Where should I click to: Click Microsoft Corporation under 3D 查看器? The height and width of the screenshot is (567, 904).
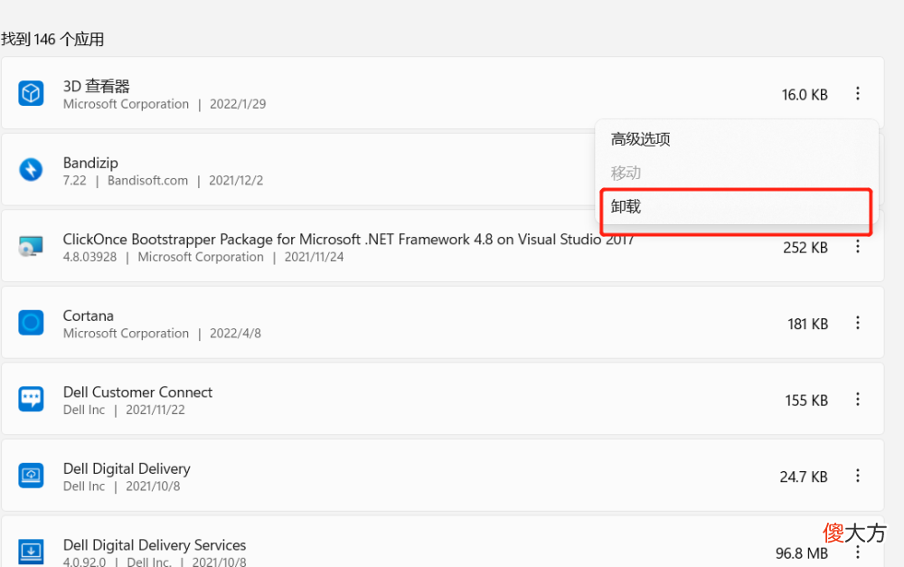(x=126, y=104)
